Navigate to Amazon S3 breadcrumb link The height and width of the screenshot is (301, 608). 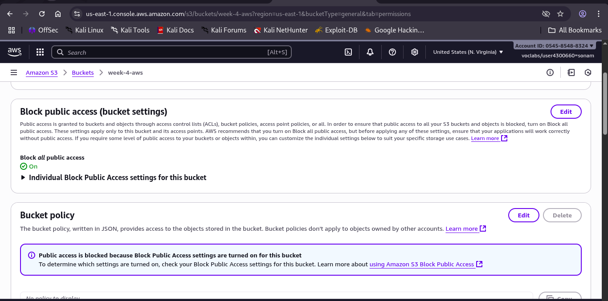pos(41,72)
